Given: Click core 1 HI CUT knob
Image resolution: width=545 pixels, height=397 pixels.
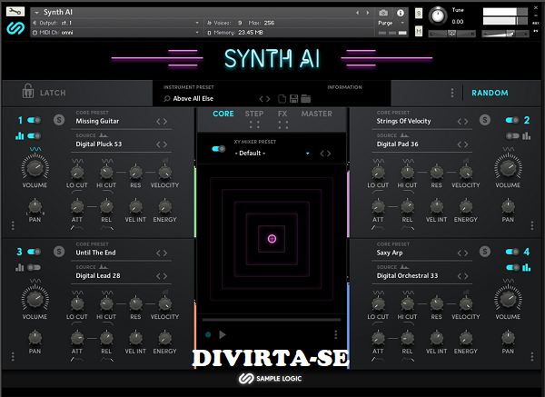Looking at the screenshot, I should point(106,172).
